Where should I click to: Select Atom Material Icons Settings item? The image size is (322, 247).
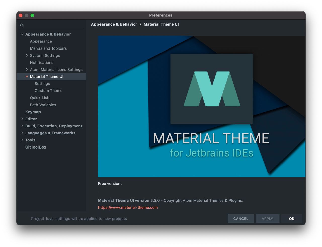pos(56,69)
